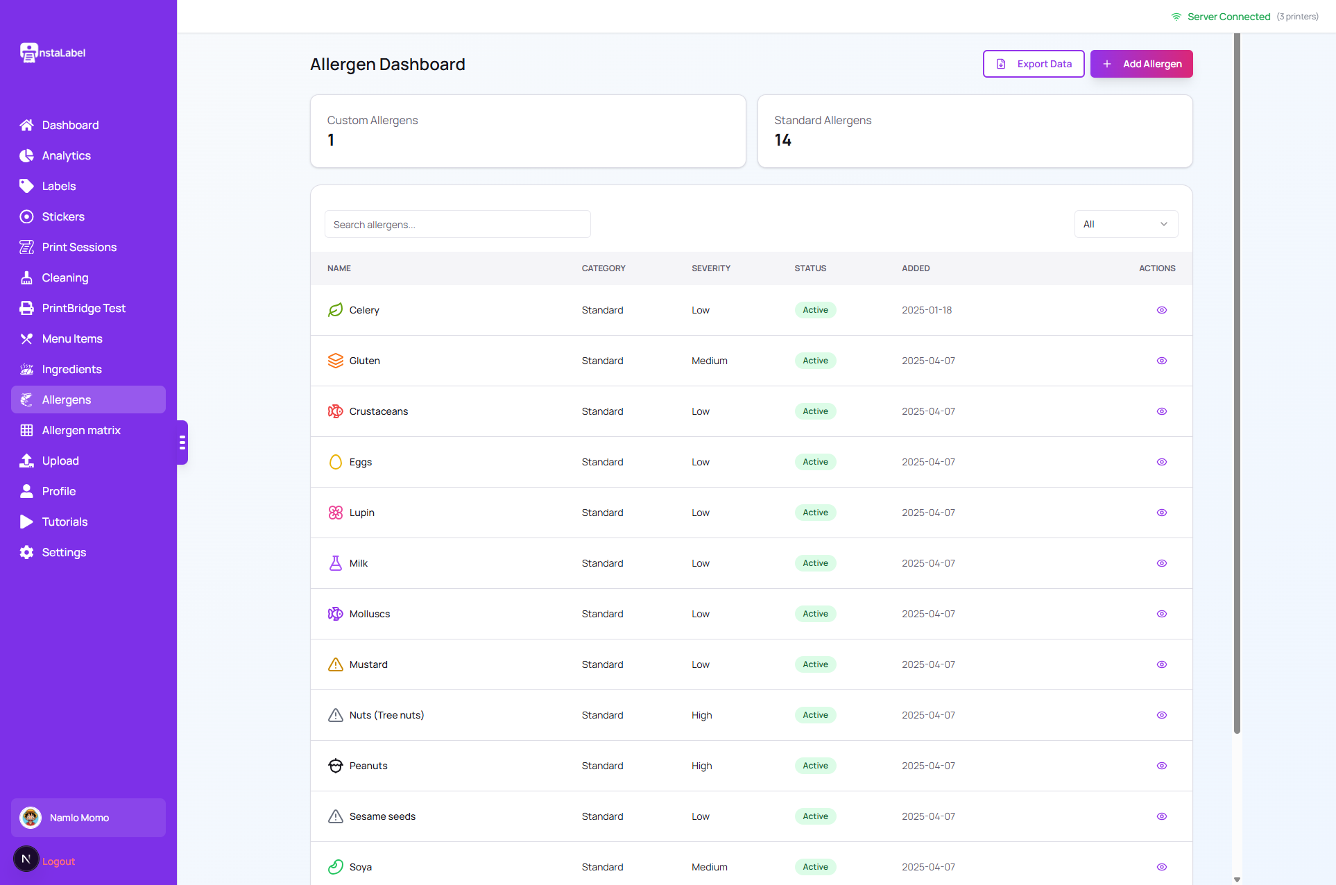Focus the Search allergens field

[458, 224]
